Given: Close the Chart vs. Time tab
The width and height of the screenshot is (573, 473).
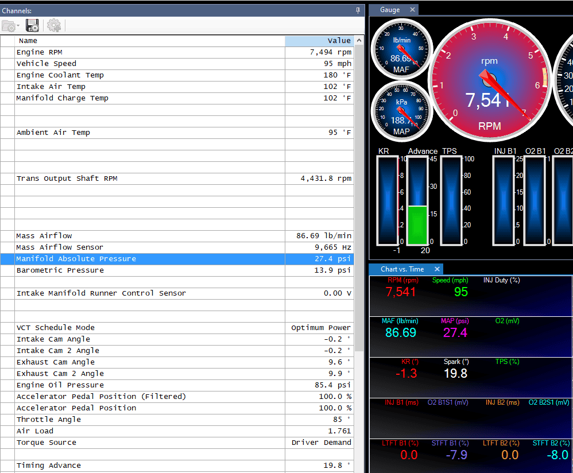Looking at the screenshot, I should [437, 269].
